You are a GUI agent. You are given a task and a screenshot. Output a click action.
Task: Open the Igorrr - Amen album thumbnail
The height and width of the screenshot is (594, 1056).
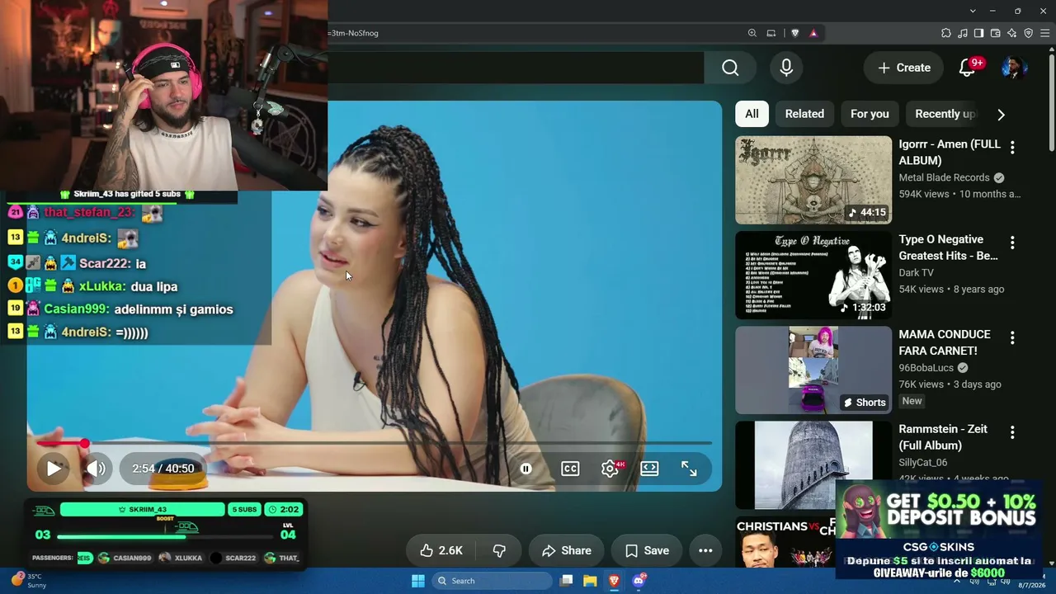(x=813, y=180)
